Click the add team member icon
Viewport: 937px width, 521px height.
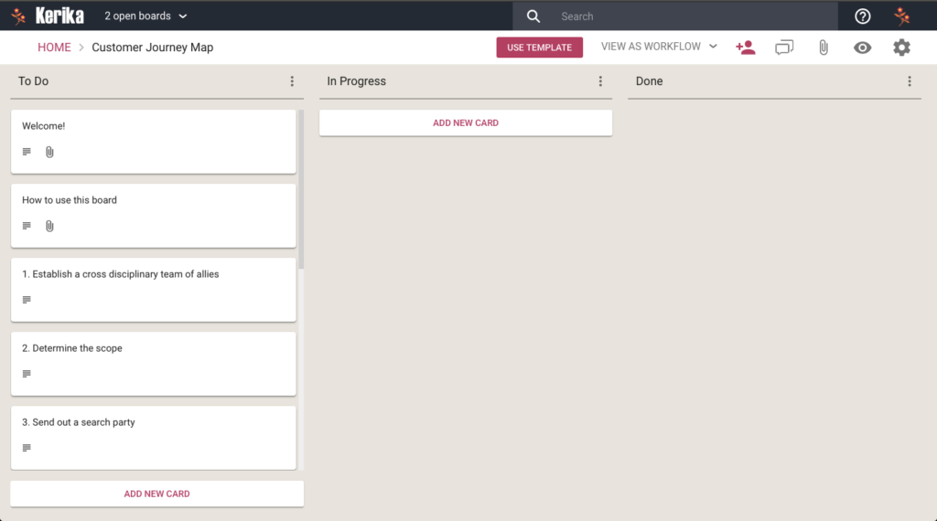tap(745, 48)
